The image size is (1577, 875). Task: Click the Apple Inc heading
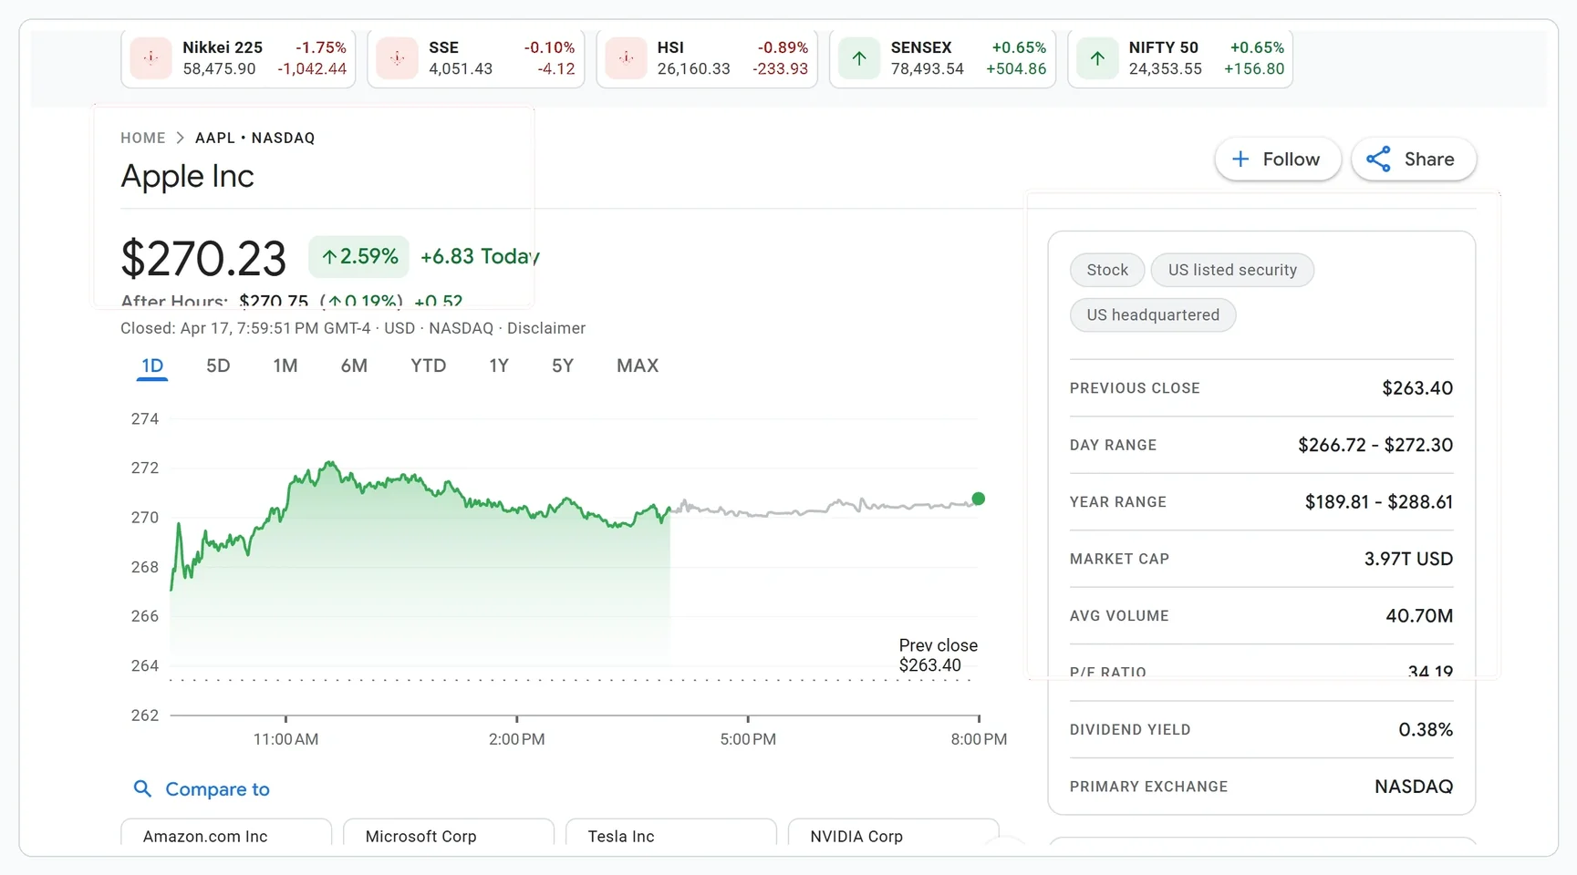click(x=187, y=176)
